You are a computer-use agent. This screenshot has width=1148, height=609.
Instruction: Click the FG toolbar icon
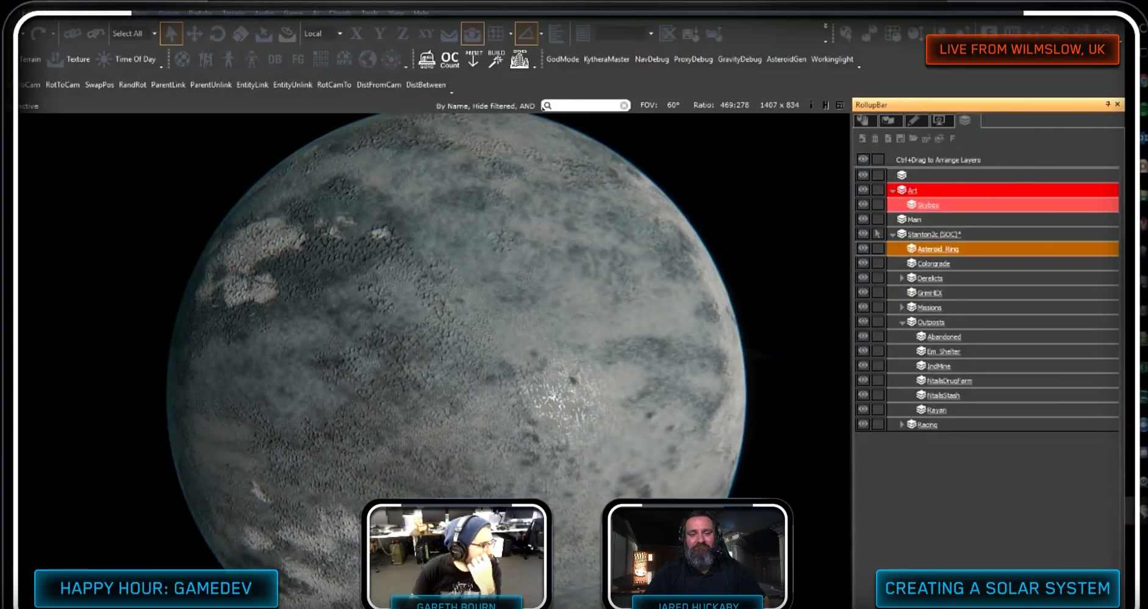click(298, 59)
